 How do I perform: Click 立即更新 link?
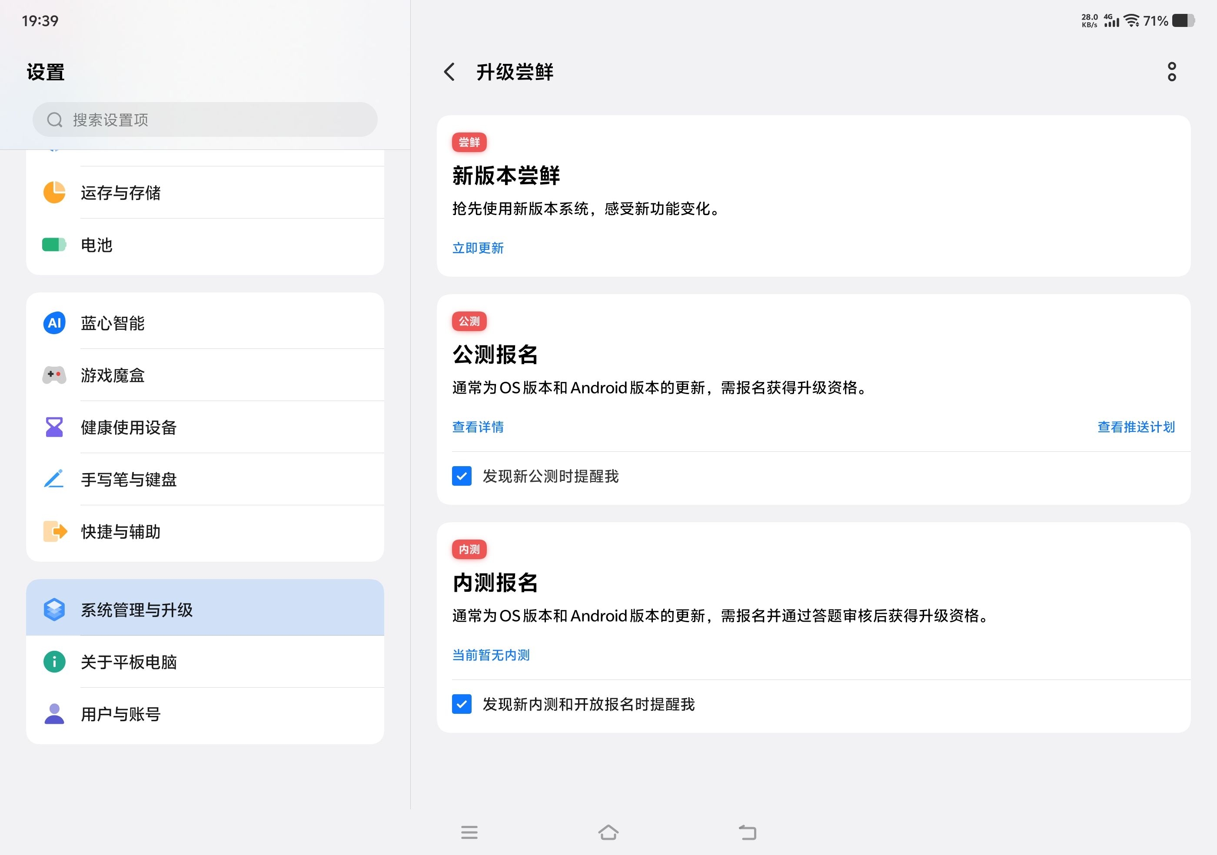coord(478,248)
